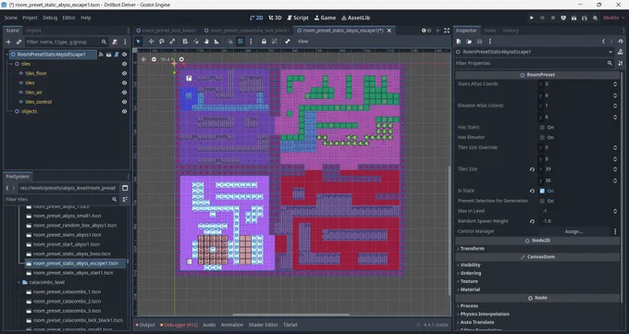Hide the tiles_floor node
This screenshot has width=629, height=334.
coord(124,73)
